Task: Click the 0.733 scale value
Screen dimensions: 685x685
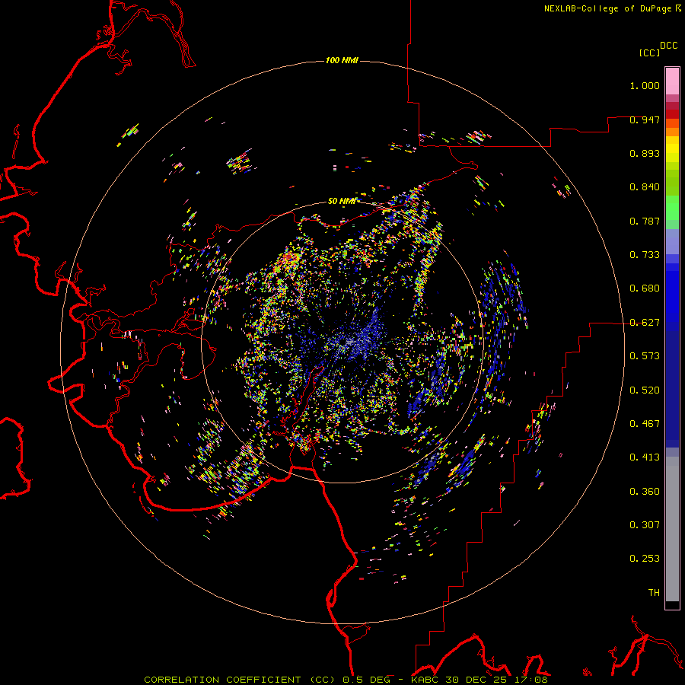Action: [x=645, y=255]
